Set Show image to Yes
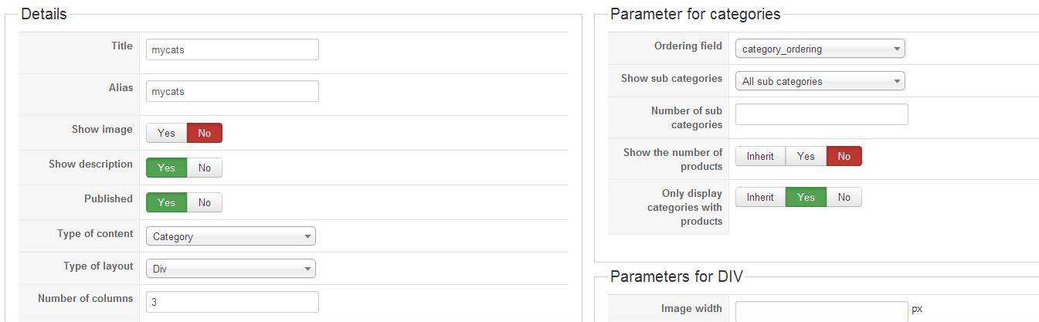This screenshot has width=1039, height=322. coord(166,133)
